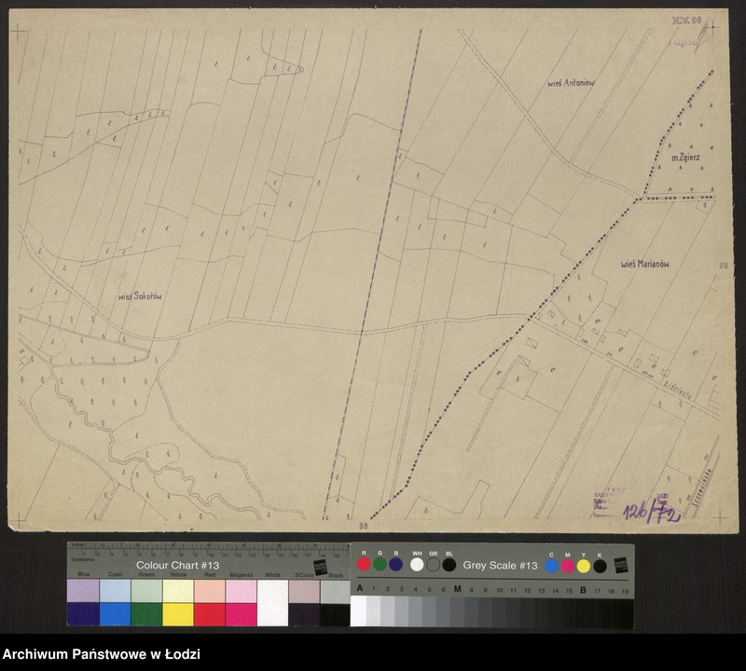Click the 'wieś Sokołów' map label
The image size is (746, 671).
pyautogui.click(x=140, y=296)
